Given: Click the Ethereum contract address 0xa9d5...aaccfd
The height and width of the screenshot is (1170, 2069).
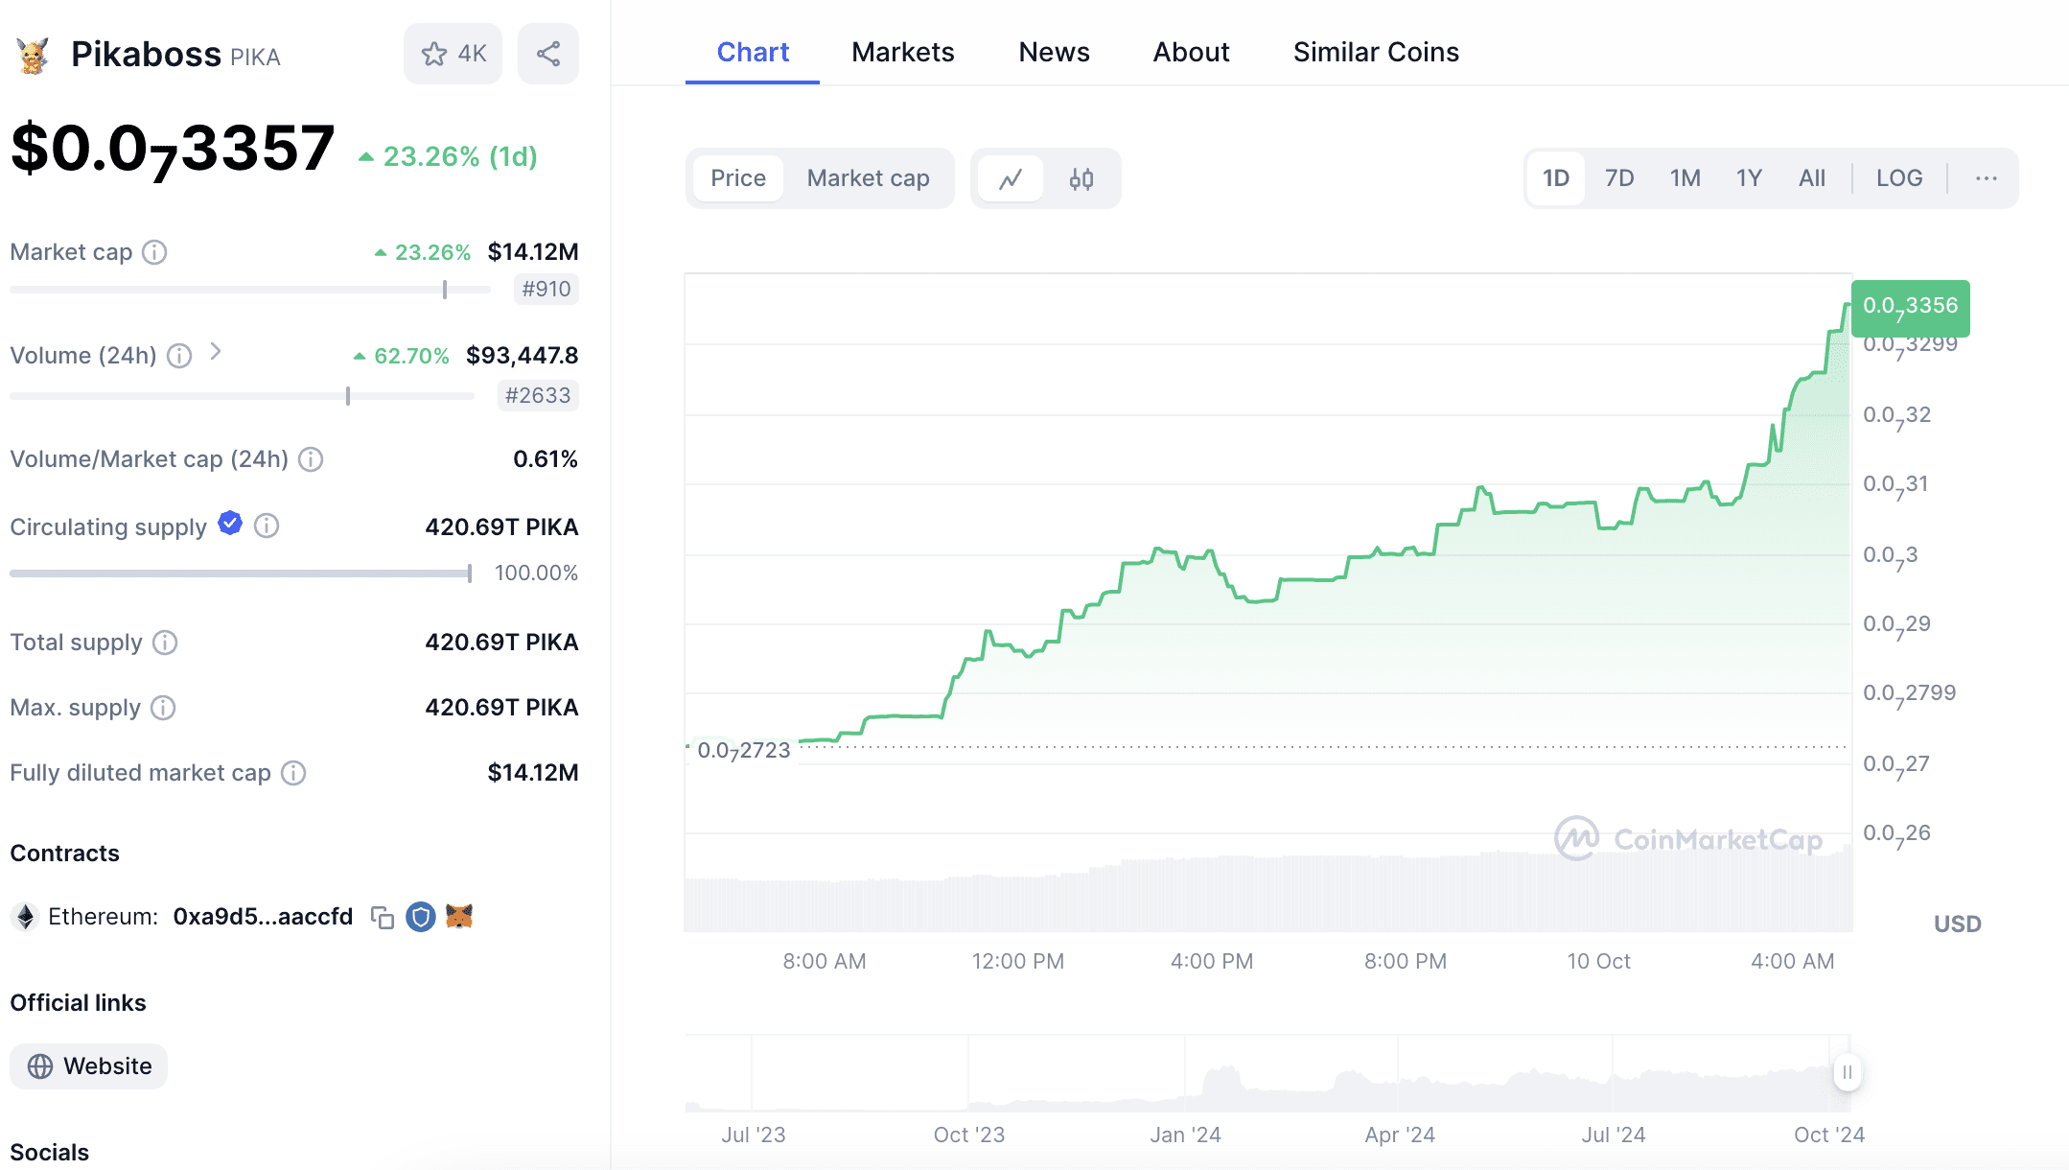Looking at the screenshot, I should (x=263, y=917).
